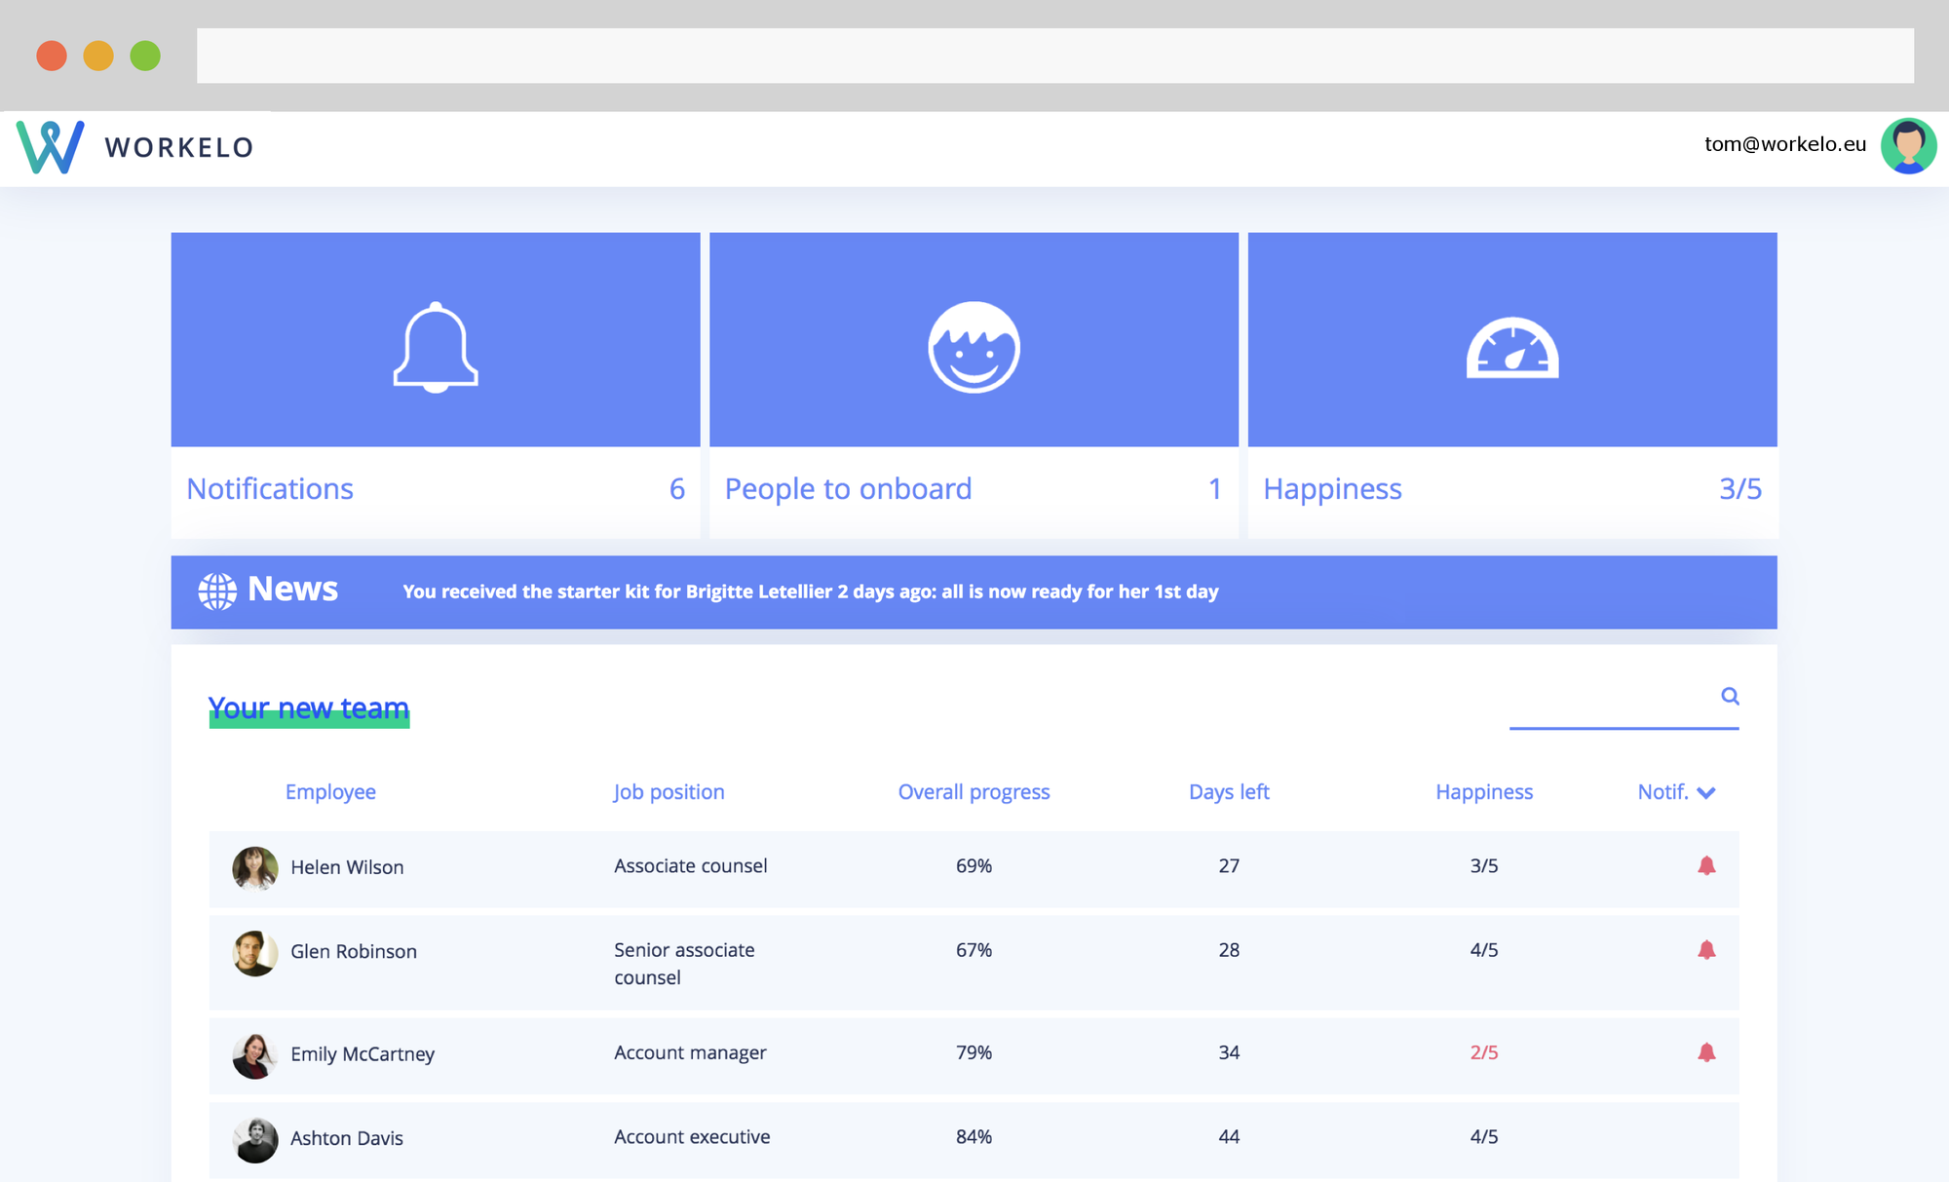Click tom@workelo.eu account email
Viewport: 1949px width, 1182px height.
click(x=1784, y=144)
